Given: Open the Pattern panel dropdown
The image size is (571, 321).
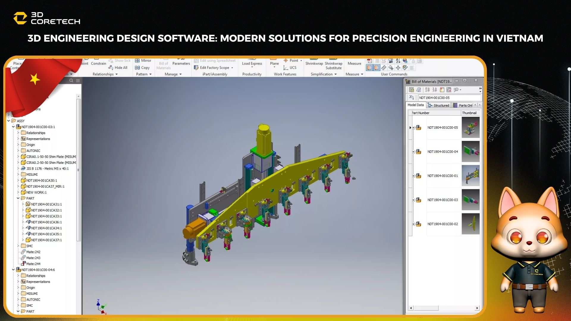Looking at the screenshot, I should click(x=150, y=74).
